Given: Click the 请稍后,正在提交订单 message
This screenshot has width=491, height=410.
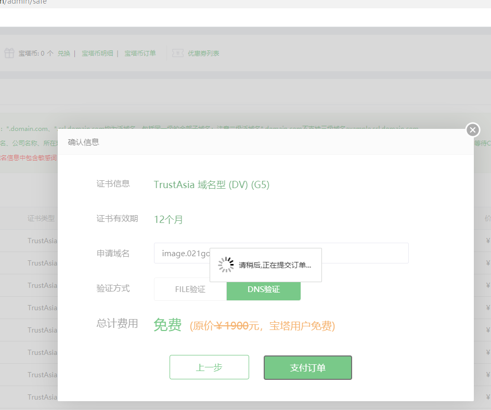Looking at the screenshot, I should click(x=275, y=265).
